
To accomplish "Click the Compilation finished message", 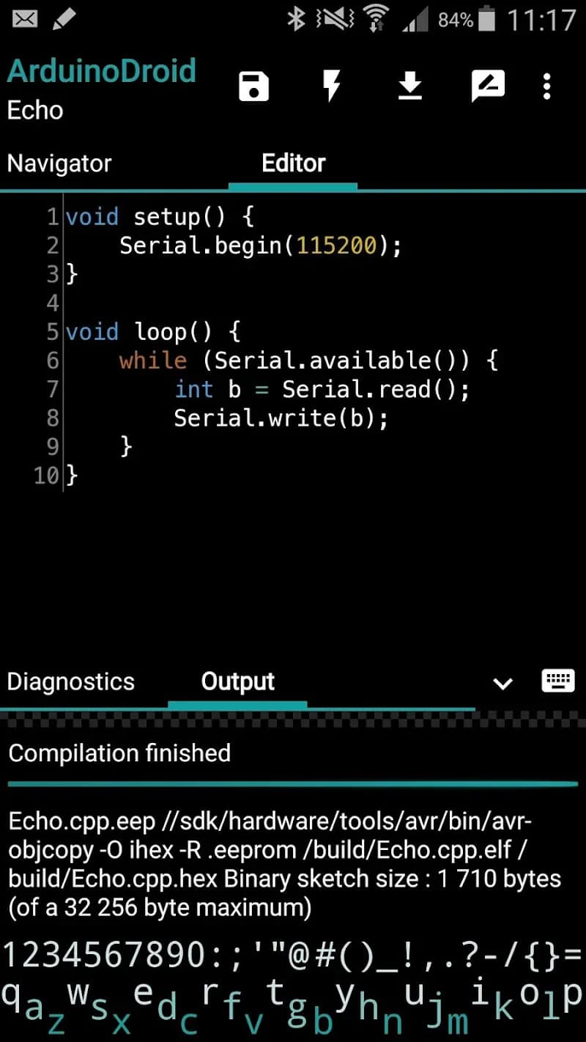I will 119,753.
